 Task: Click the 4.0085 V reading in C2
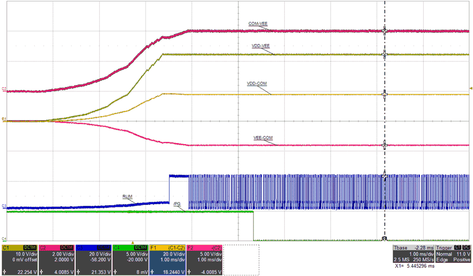pyautogui.click(x=64, y=272)
